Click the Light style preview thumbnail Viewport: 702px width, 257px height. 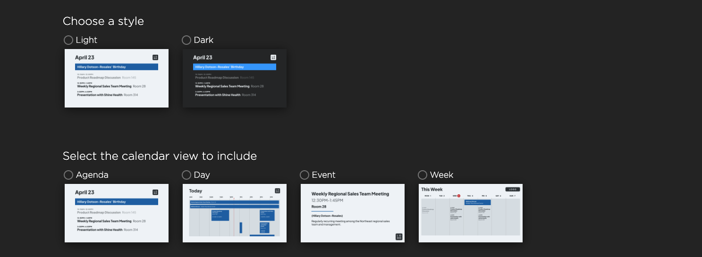(117, 78)
